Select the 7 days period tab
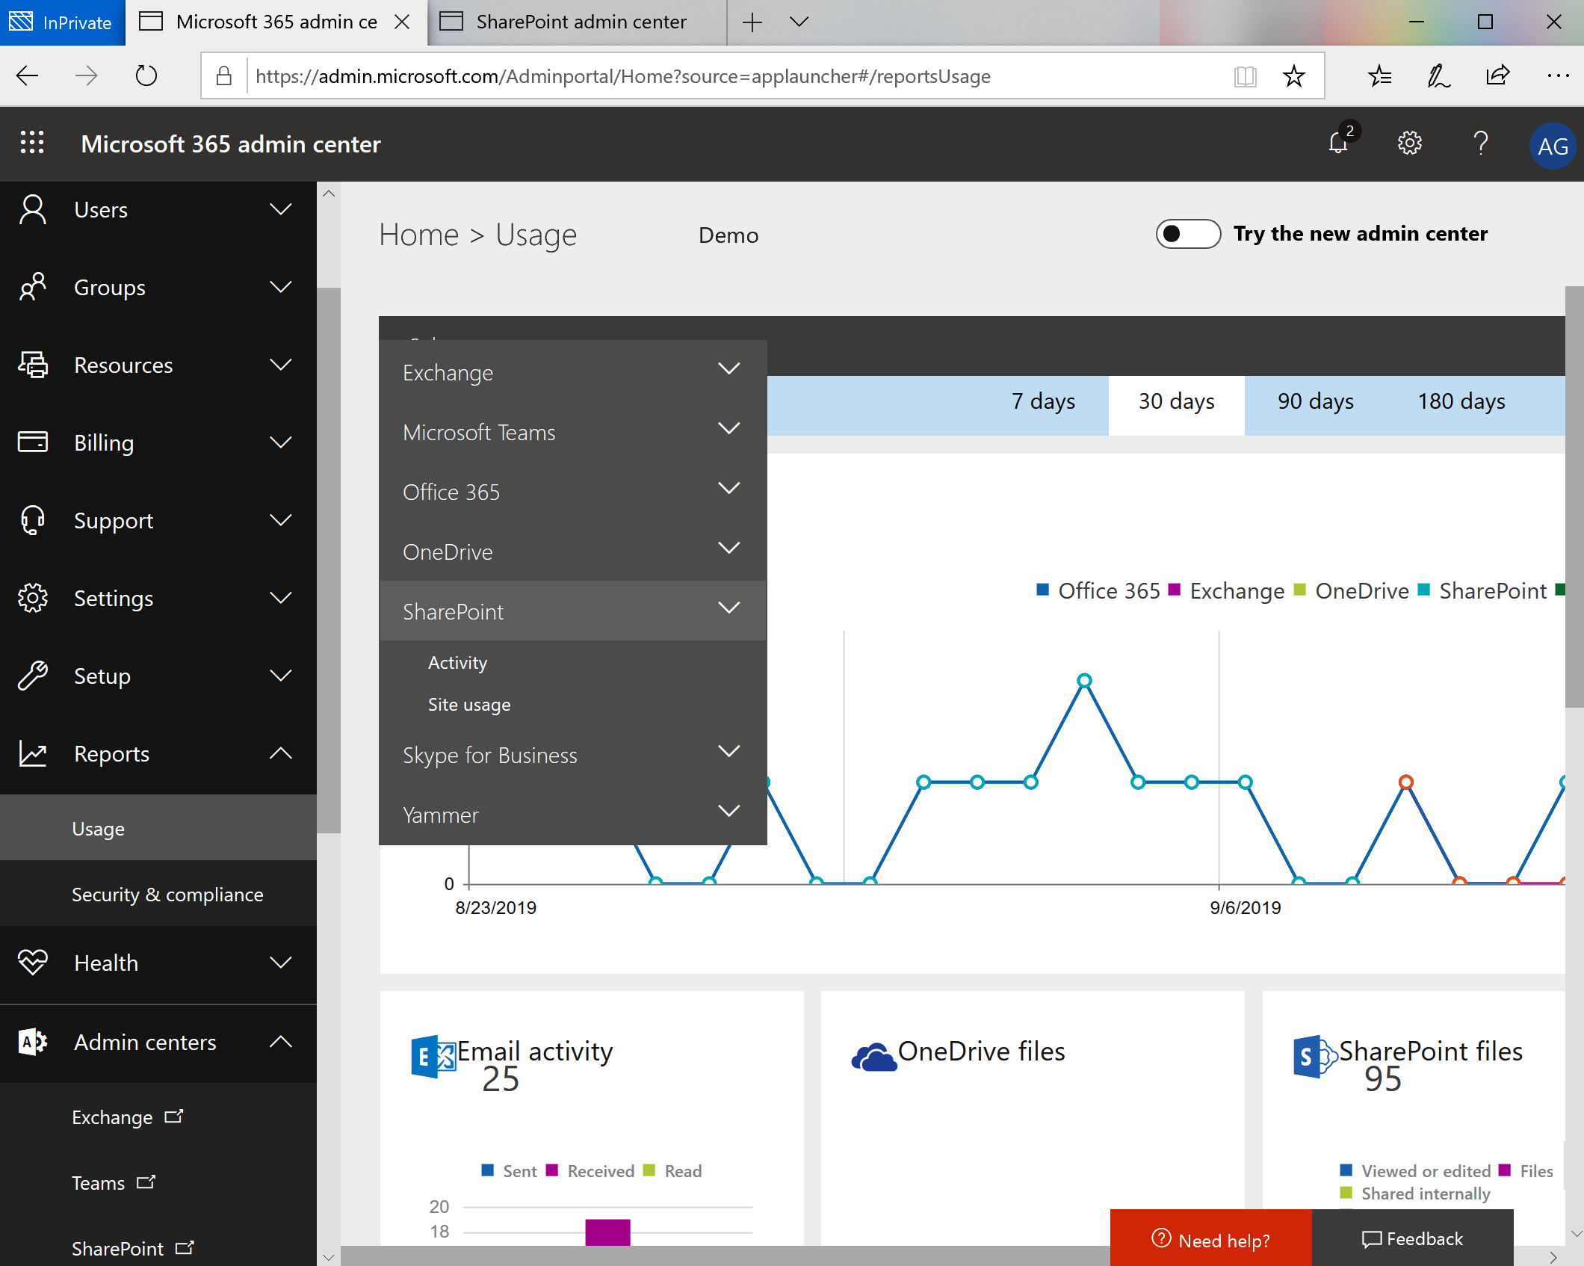 pyautogui.click(x=1043, y=402)
